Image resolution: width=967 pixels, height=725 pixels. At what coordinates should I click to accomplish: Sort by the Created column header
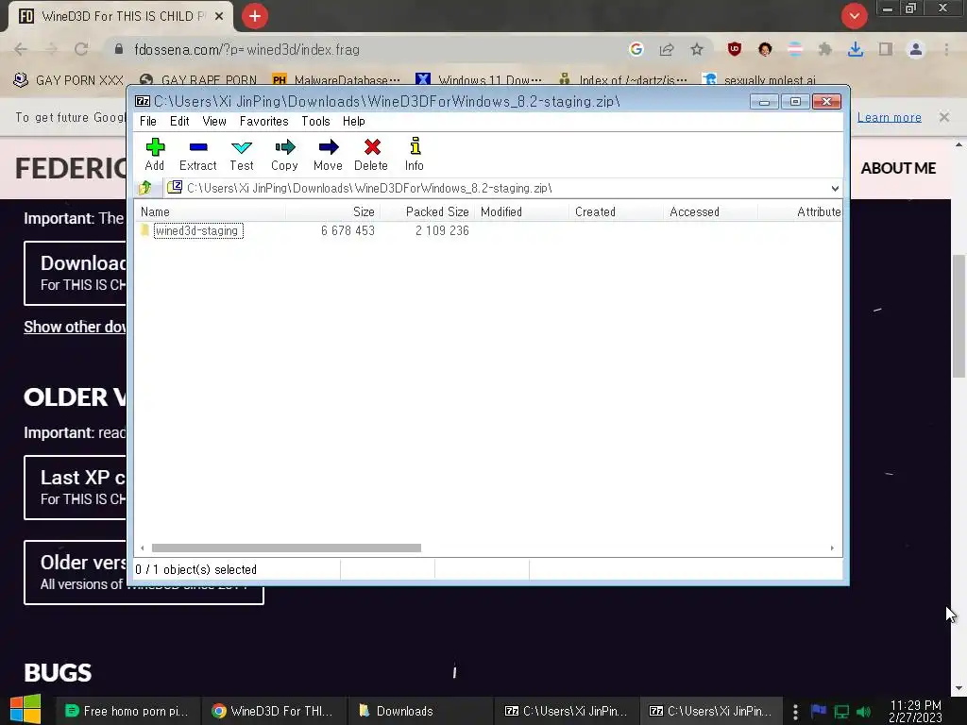[616, 212]
